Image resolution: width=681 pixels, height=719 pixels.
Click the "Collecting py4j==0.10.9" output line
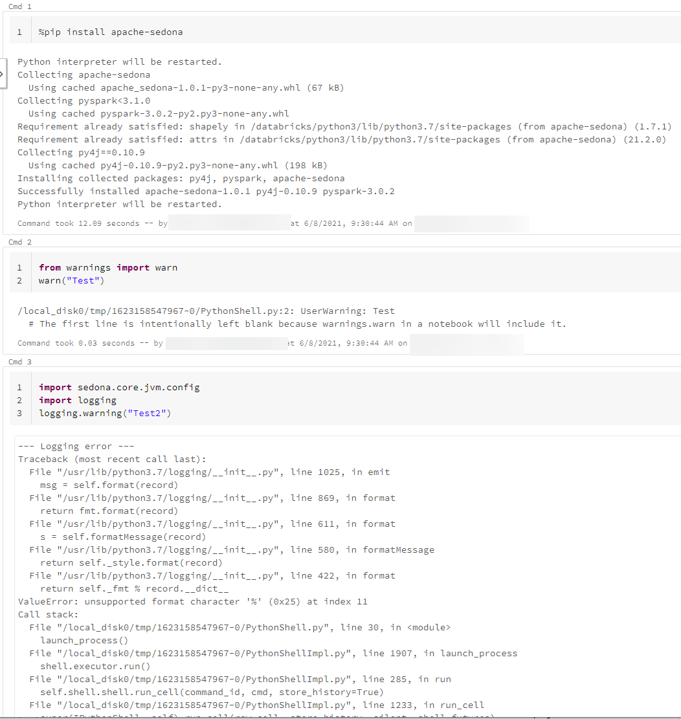click(x=81, y=152)
